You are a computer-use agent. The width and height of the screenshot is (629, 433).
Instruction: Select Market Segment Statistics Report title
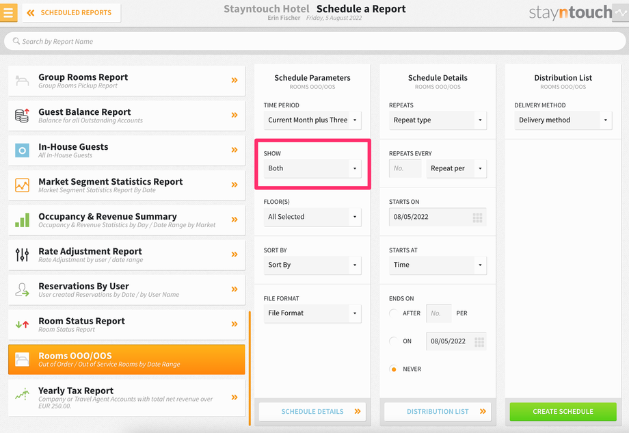(x=111, y=182)
